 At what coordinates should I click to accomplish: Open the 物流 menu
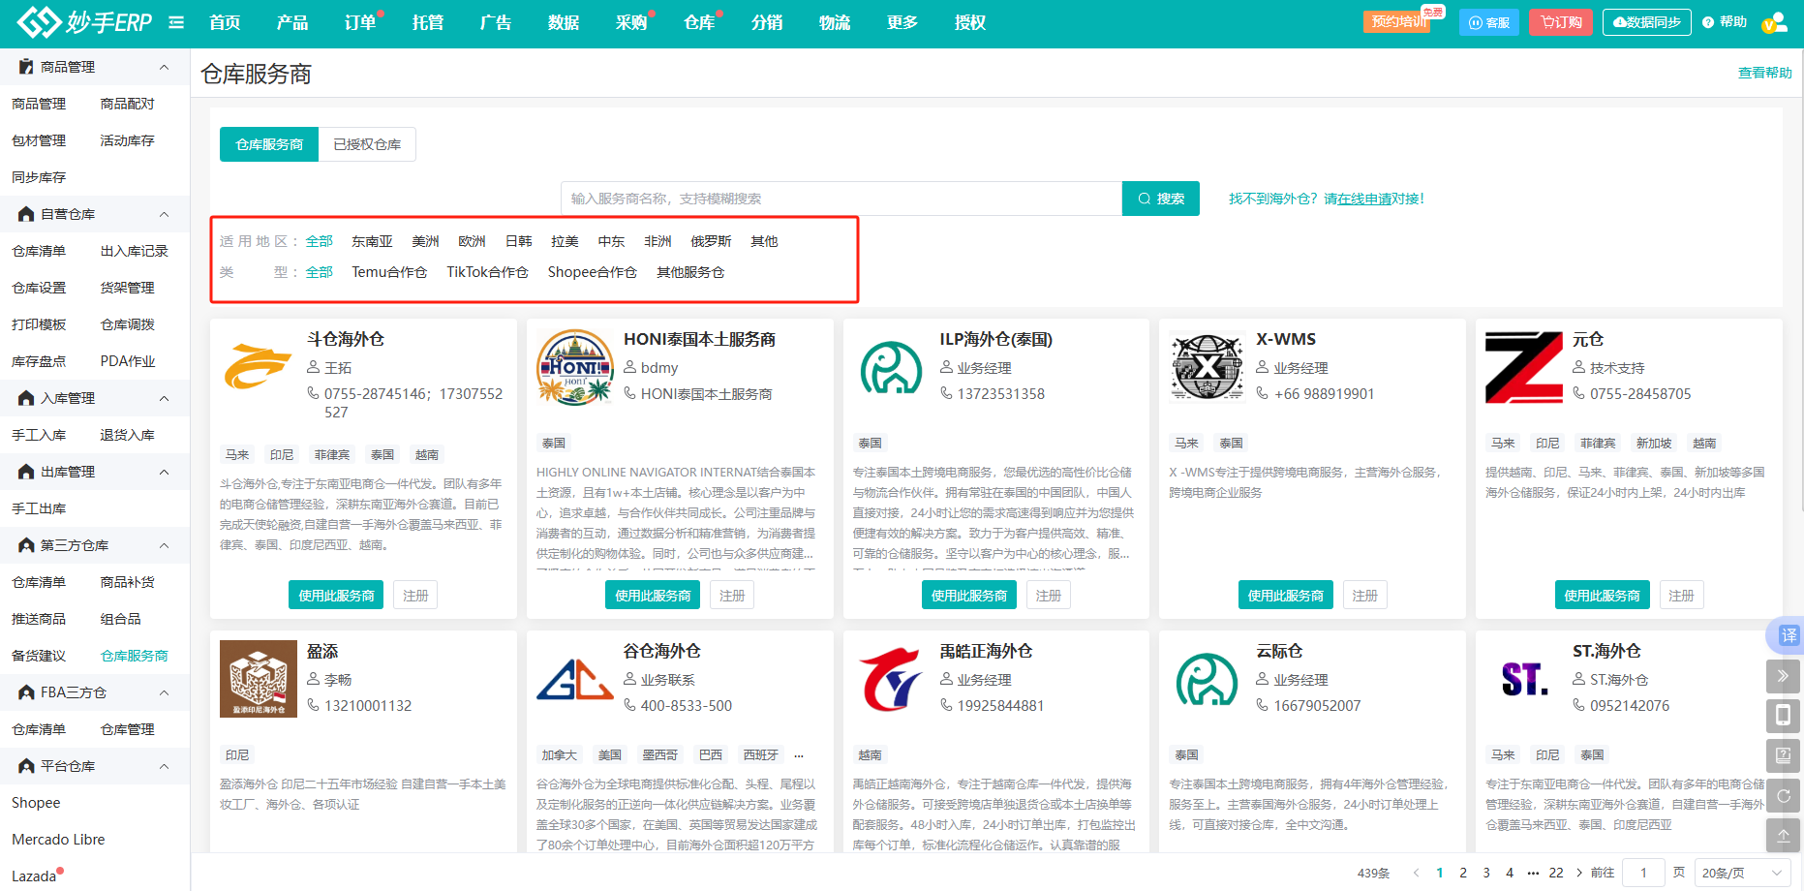tap(834, 22)
